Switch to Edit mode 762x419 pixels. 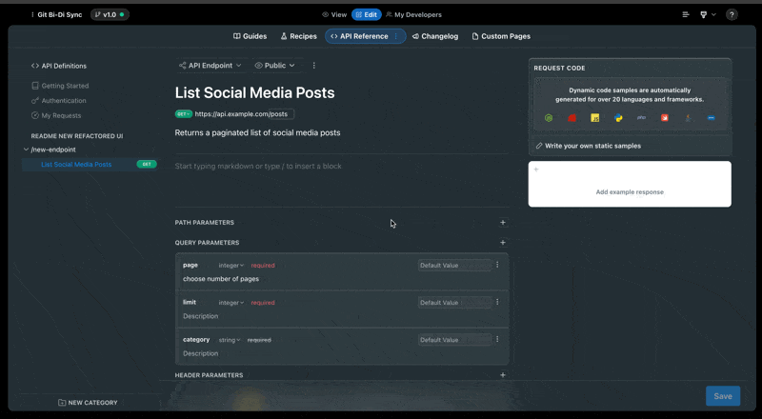[x=367, y=14]
